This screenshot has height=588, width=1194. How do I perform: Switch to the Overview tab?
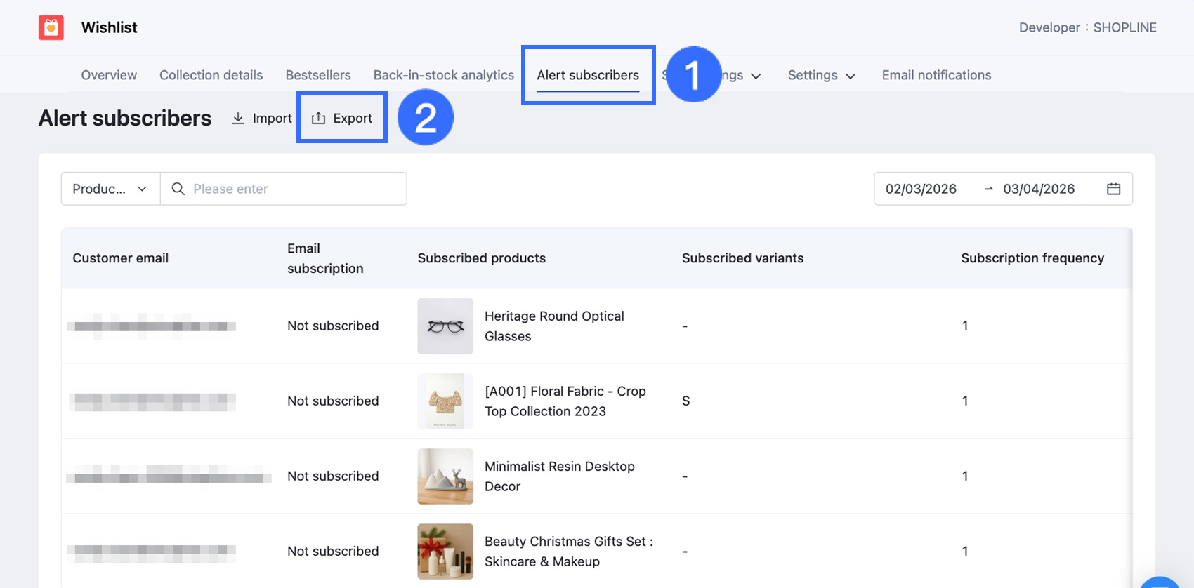[109, 75]
